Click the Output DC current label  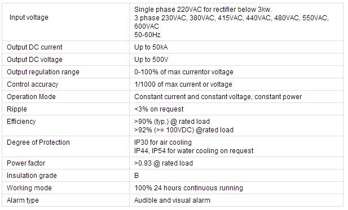click(34, 47)
